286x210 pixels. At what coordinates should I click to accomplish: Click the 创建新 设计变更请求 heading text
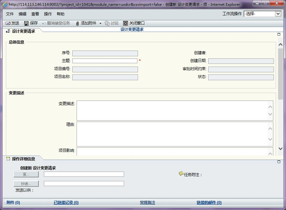click(x=38, y=168)
